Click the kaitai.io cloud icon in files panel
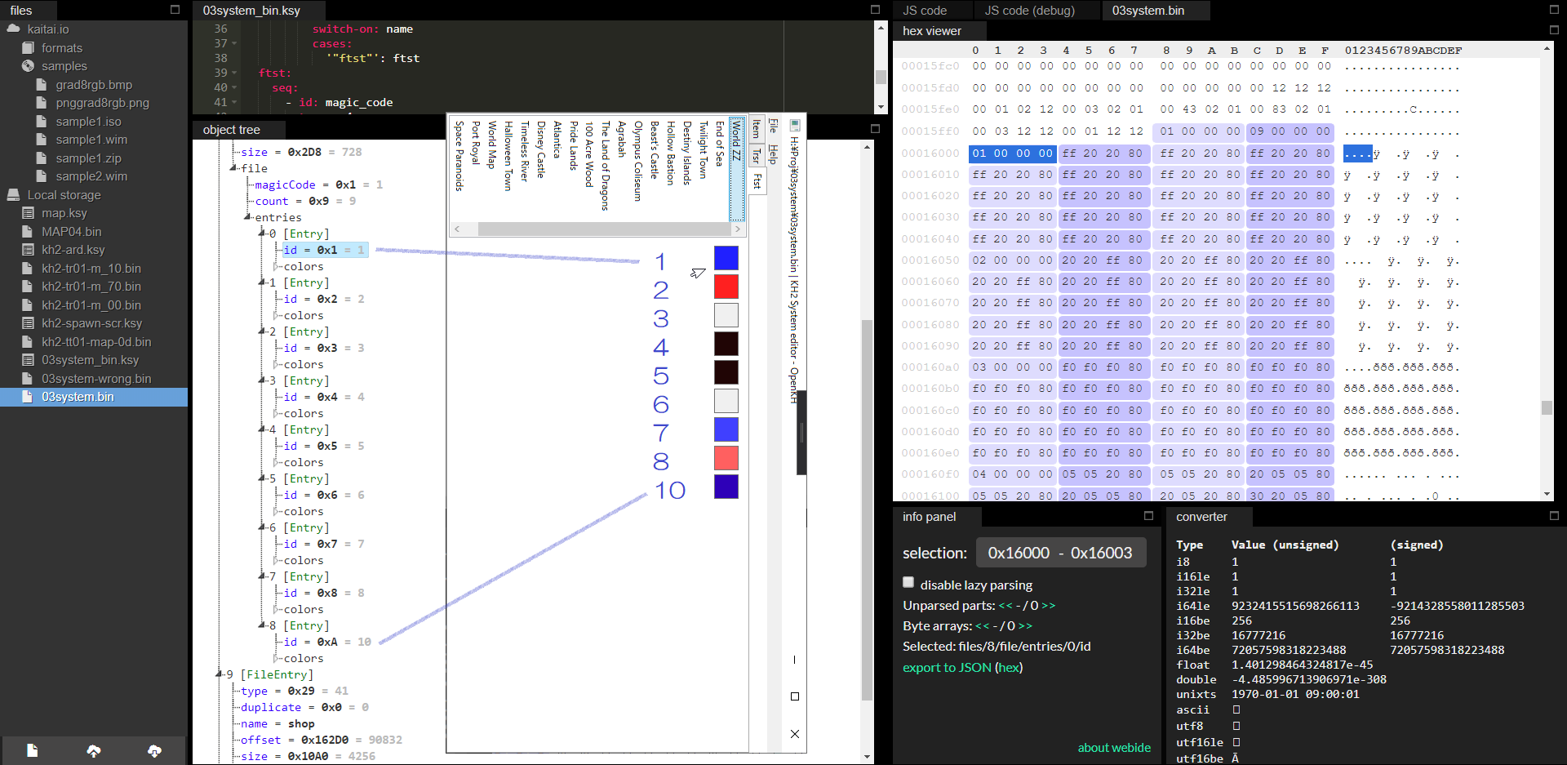1567x765 pixels. tap(12, 29)
